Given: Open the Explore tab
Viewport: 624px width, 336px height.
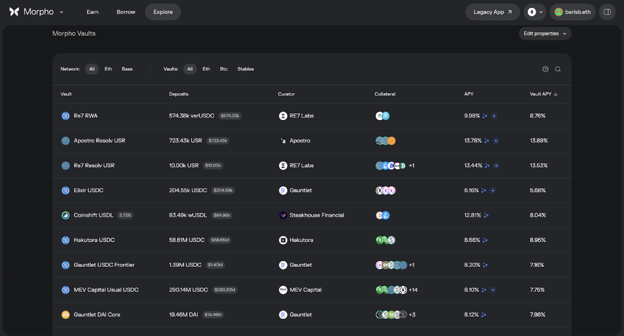Looking at the screenshot, I should click(163, 12).
